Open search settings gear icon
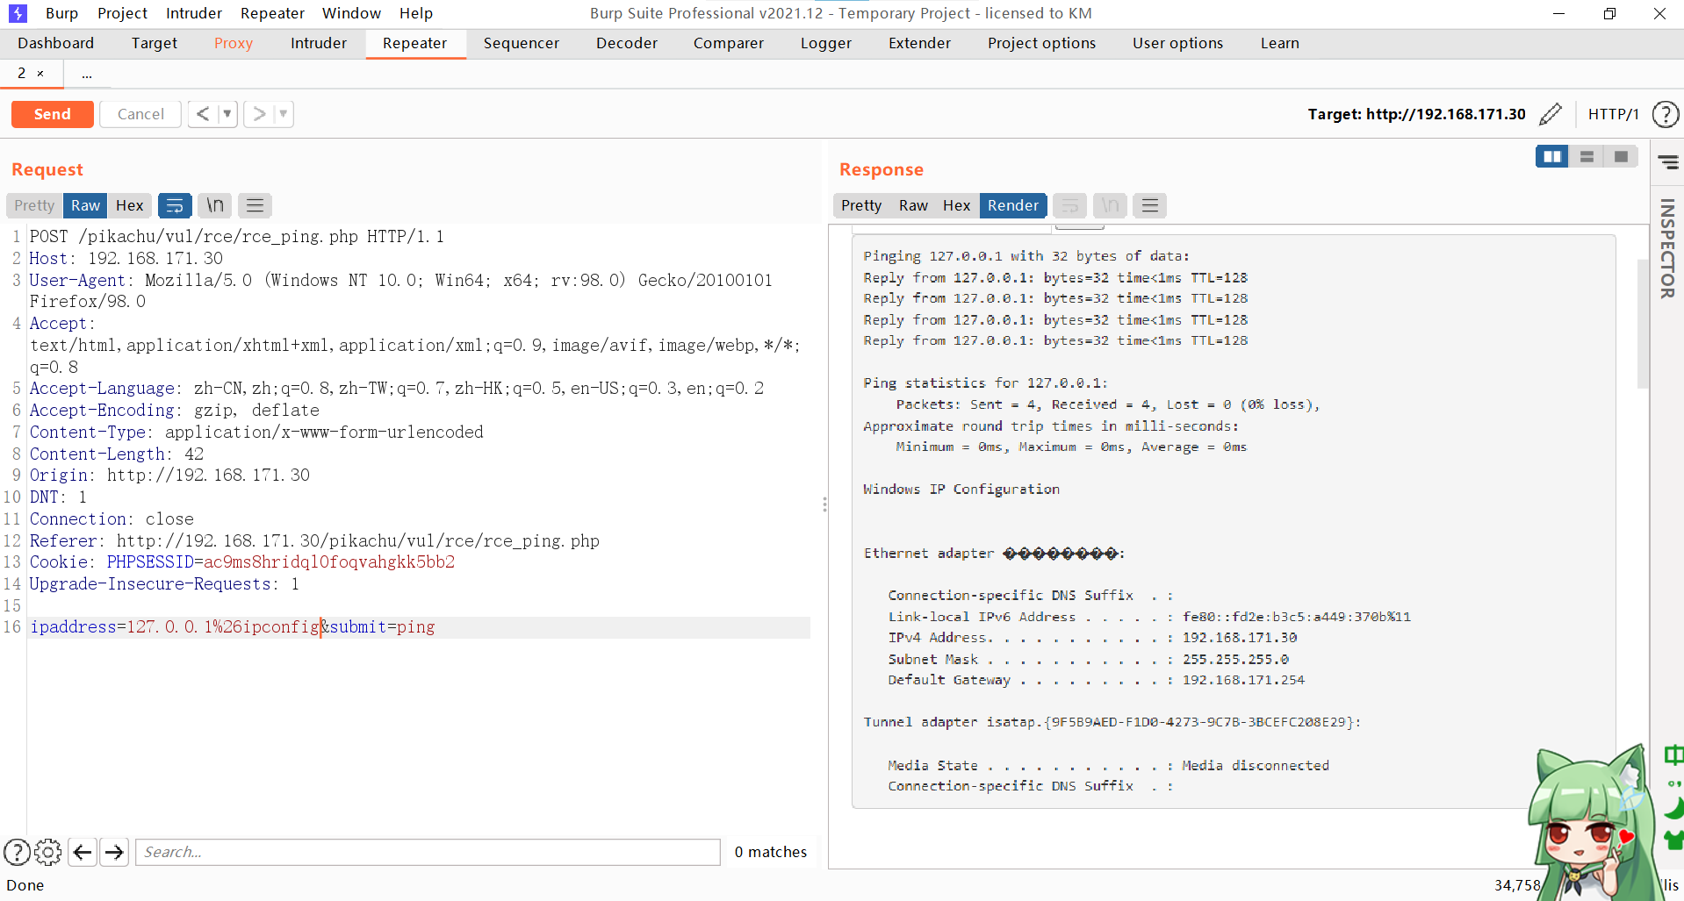Screen dimensions: 1684x901 click(48, 852)
